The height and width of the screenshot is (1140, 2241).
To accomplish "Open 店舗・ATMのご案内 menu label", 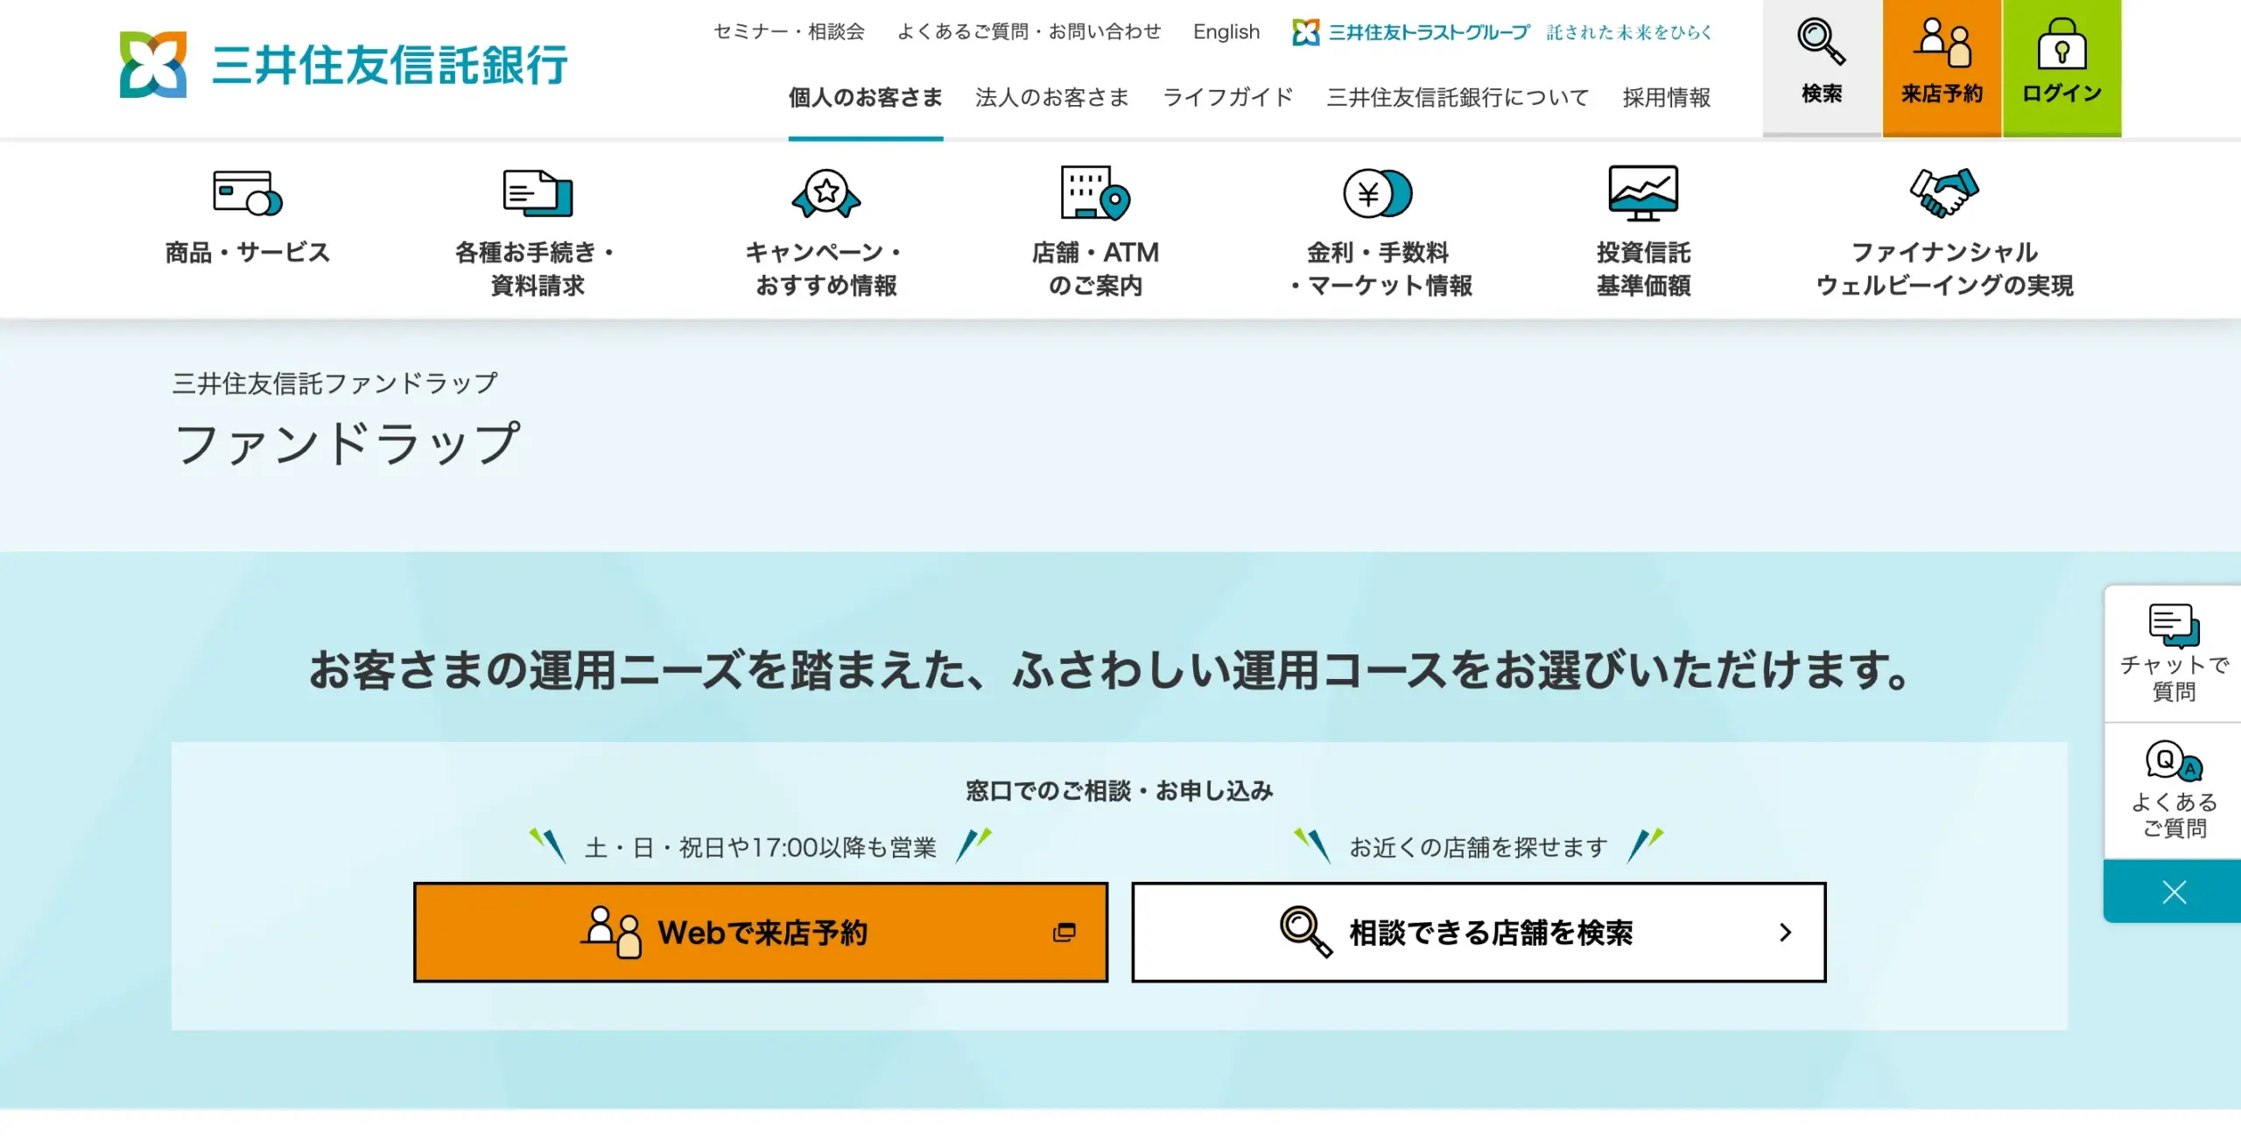I will tap(1095, 269).
